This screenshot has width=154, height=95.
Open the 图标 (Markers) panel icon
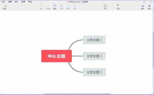(143, 7)
